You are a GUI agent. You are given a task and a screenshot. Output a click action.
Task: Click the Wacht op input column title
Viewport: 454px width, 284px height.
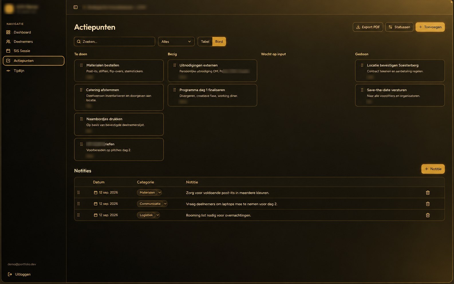(x=273, y=54)
